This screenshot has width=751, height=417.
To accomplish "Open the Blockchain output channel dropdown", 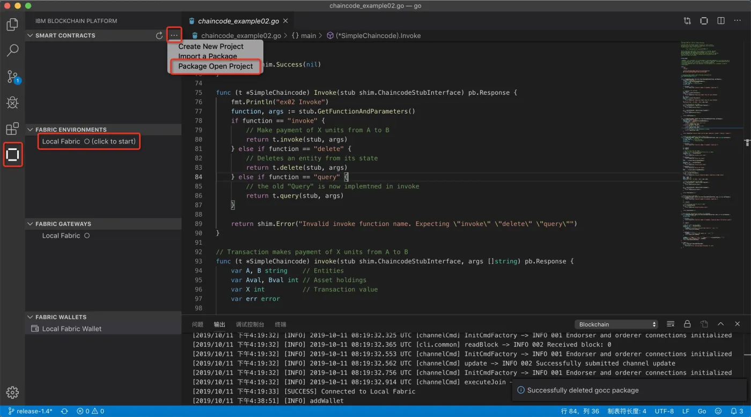I will pyautogui.click(x=616, y=324).
